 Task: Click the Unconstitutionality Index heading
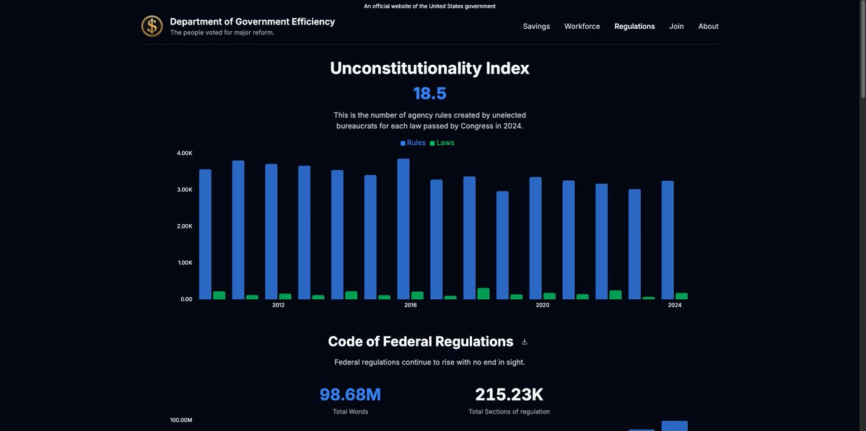point(429,68)
